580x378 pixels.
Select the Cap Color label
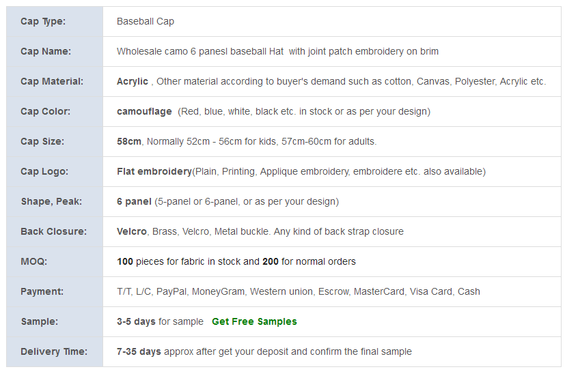[x=46, y=112]
